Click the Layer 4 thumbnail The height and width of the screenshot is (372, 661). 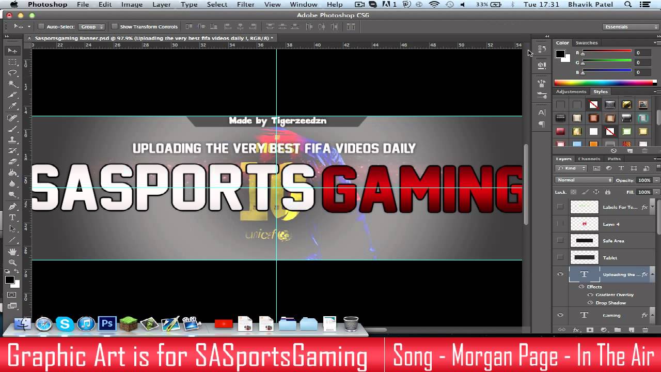click(x=584, y=224)
